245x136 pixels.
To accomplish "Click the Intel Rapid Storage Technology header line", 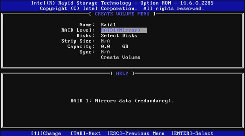I will (122, 3).
